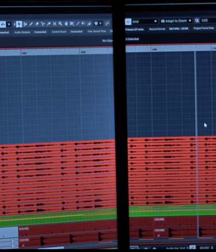
Task: Click bar 109 on the ruler
Action: [x=154, y=50]
